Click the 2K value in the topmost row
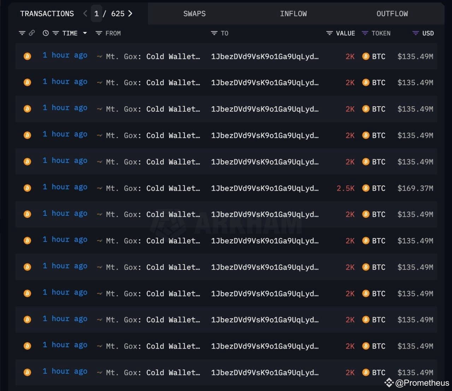452x391 pixels. point(350,57)
